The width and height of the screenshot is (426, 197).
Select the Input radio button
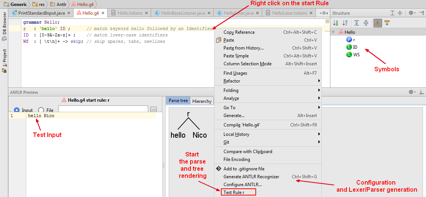17,110
